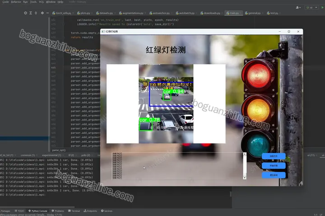The image size is (325, 216).
Task: Switch to the general.py editor tab
Action: click(x=253, y=13)
